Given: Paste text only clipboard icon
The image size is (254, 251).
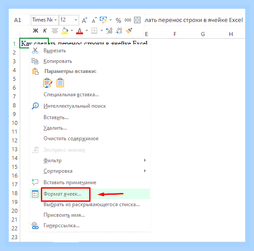Looking at the screenshot, I should [x=60, y=83].
